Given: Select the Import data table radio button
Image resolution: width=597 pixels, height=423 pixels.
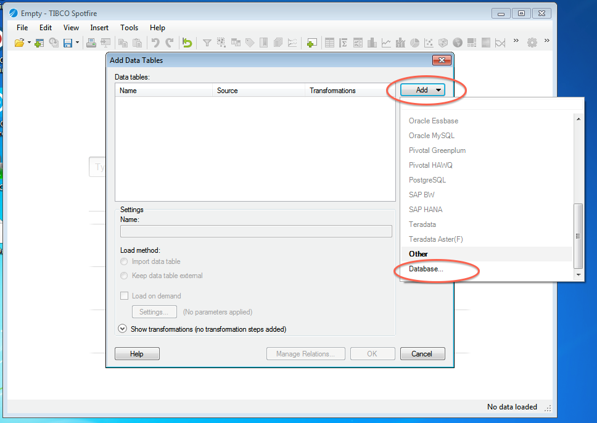Looking at the screenshot, I should 125,261.
